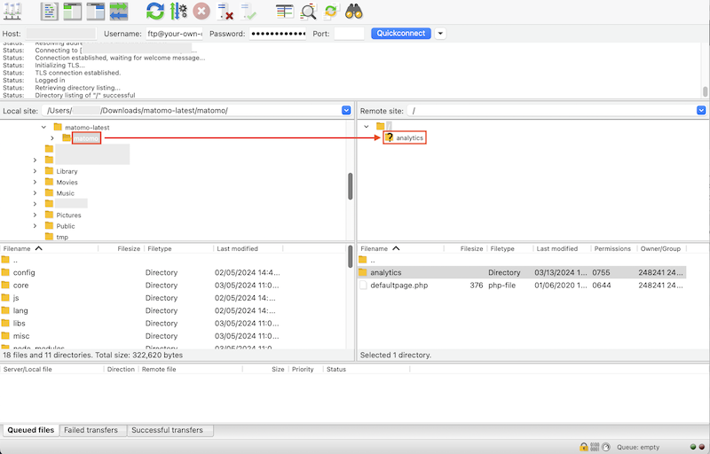Screen dimensions: 710x454
Task: Open the Site Manager
Action: (12, 12)
